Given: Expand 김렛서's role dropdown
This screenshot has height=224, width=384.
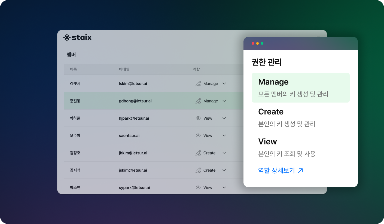Looking at the screenshot, I should click(224, 83).
